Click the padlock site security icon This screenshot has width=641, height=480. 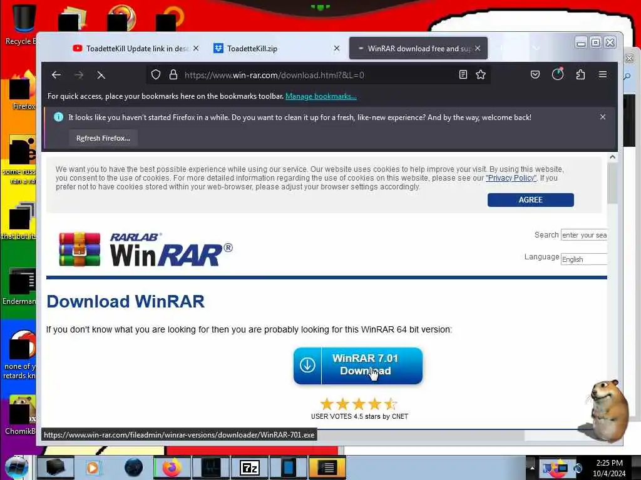[173, 75]
